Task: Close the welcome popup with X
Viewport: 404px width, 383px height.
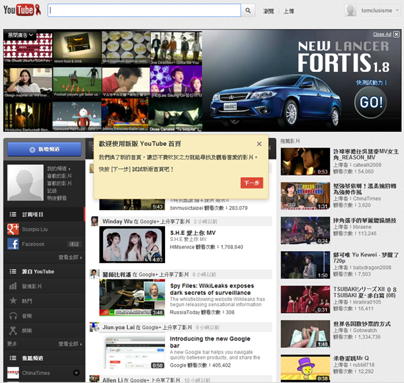Action: pos(259,144)
